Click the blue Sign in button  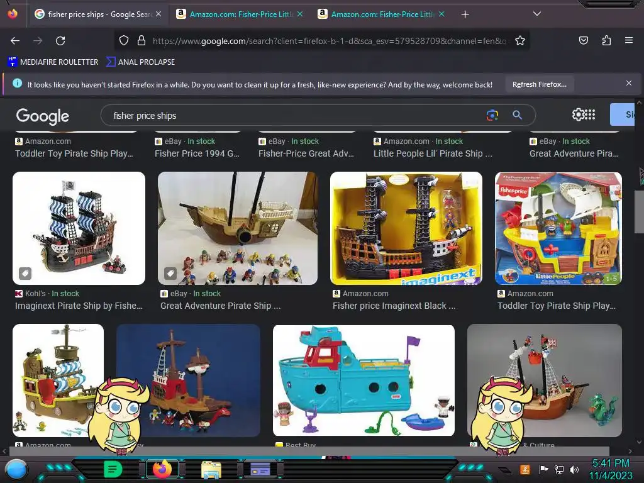(x=623, y=114)
